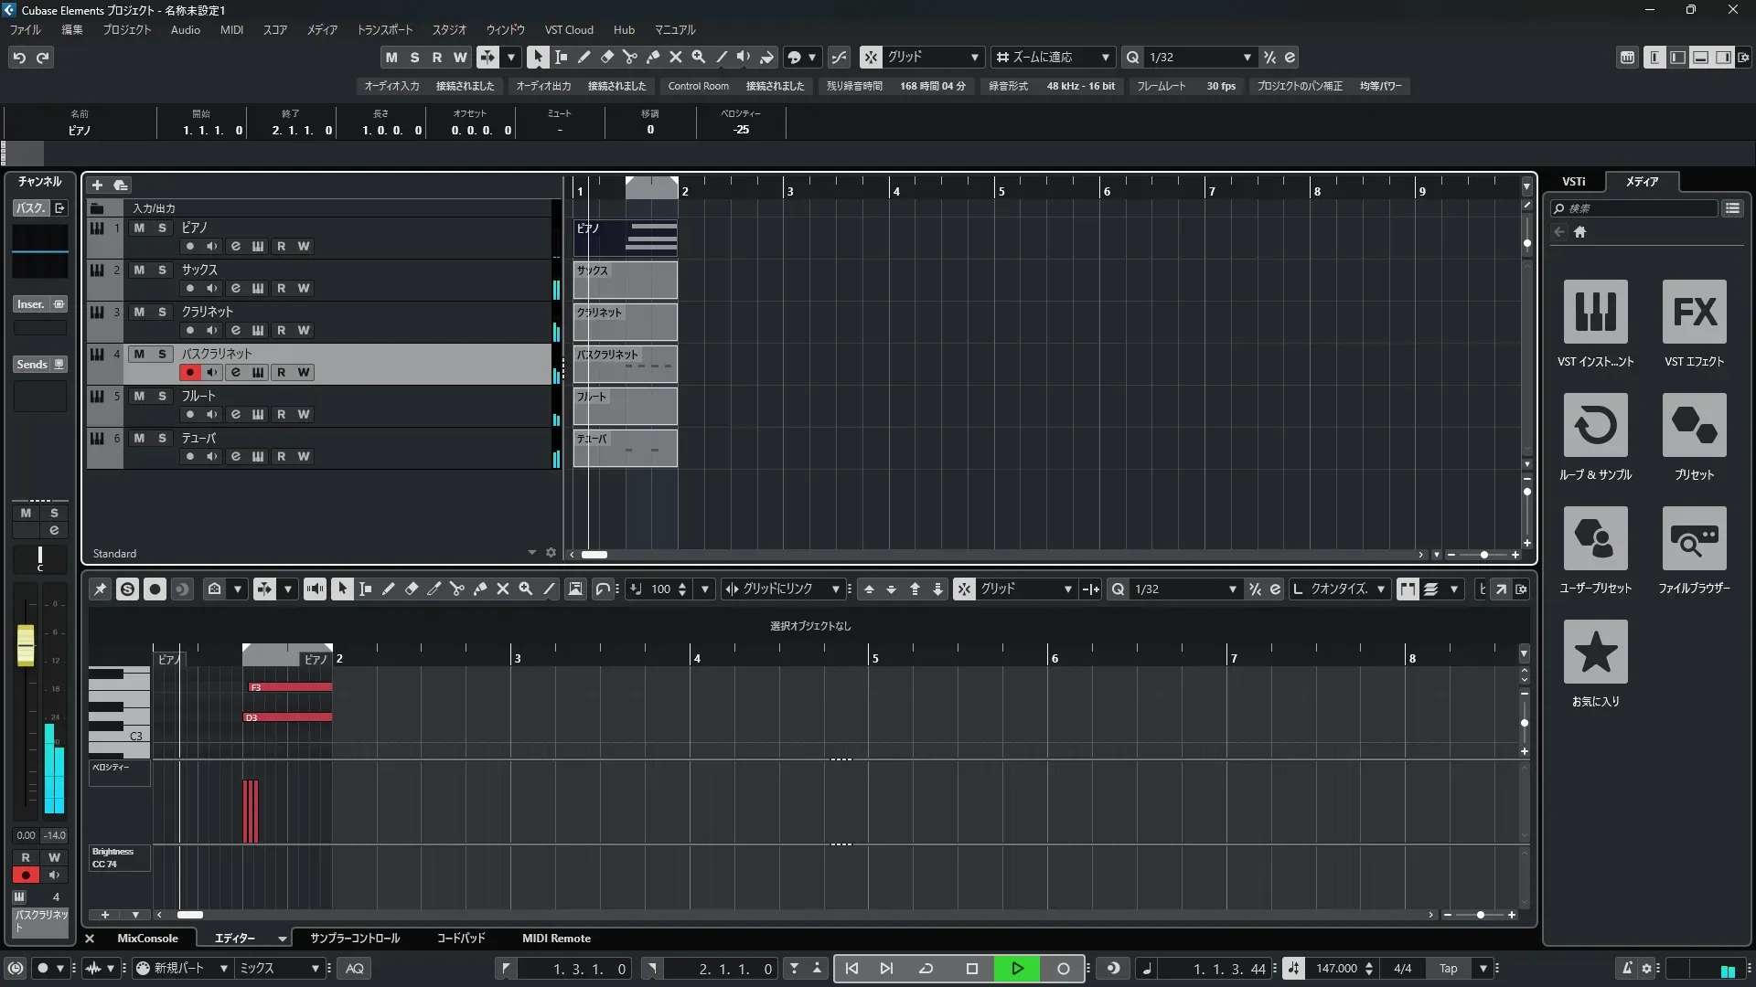Click the Favorites star tile

[x=1595, y=652]
